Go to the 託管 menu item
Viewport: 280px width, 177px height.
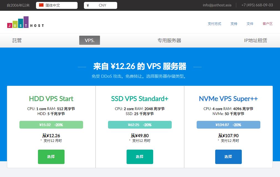click(x=17, y=40)
